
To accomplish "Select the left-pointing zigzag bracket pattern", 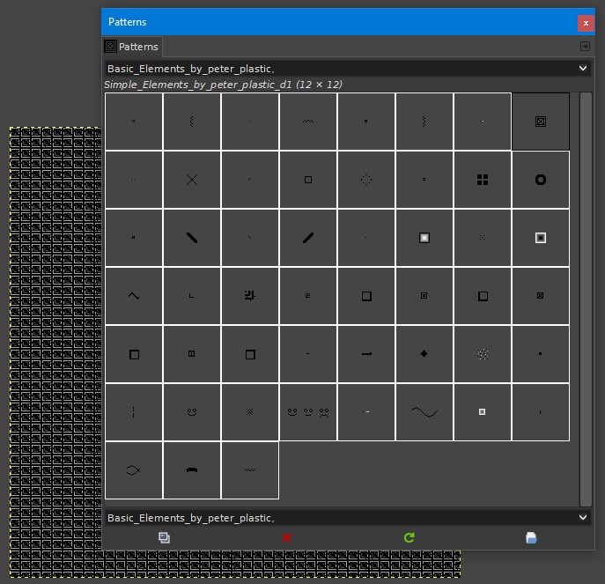I will click(x=192, y=122).
